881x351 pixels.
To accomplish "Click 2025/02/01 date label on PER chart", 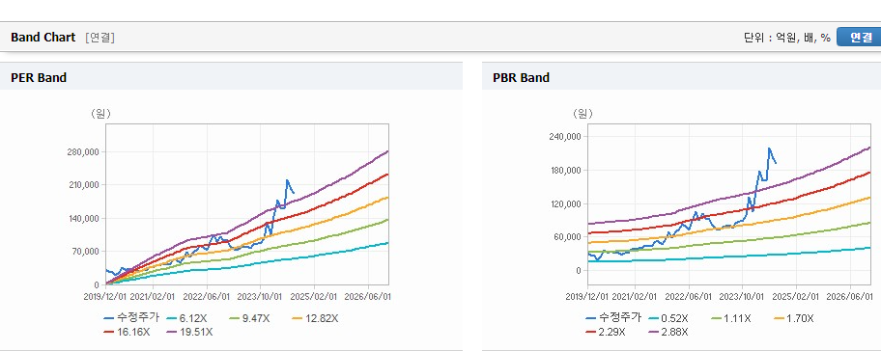I will (x=315, y=296).
